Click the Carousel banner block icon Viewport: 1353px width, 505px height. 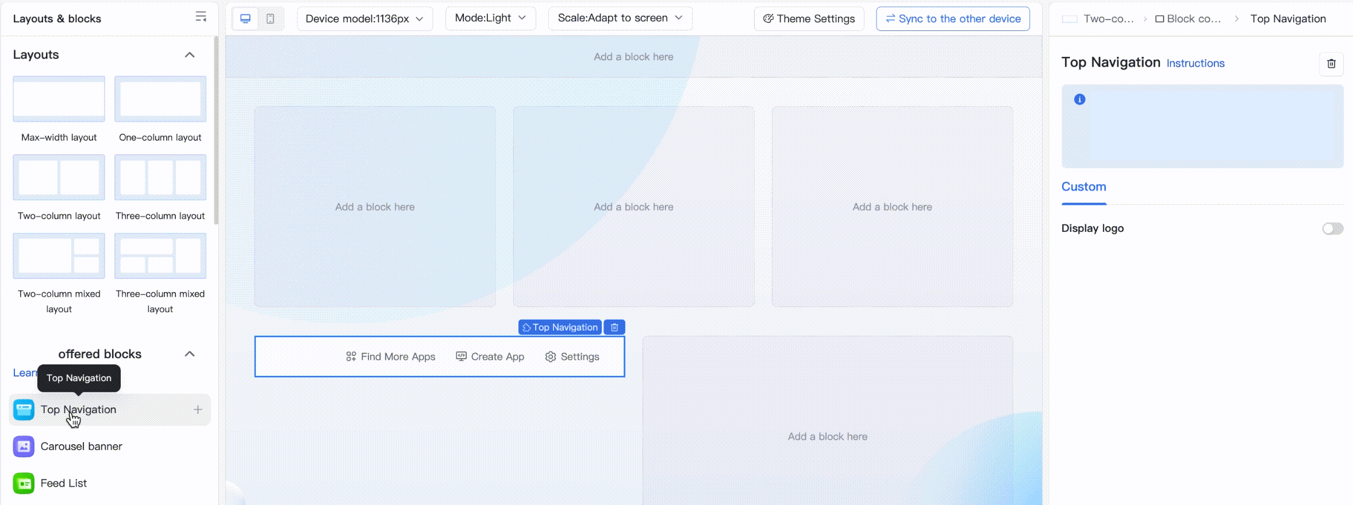point(24,446)
